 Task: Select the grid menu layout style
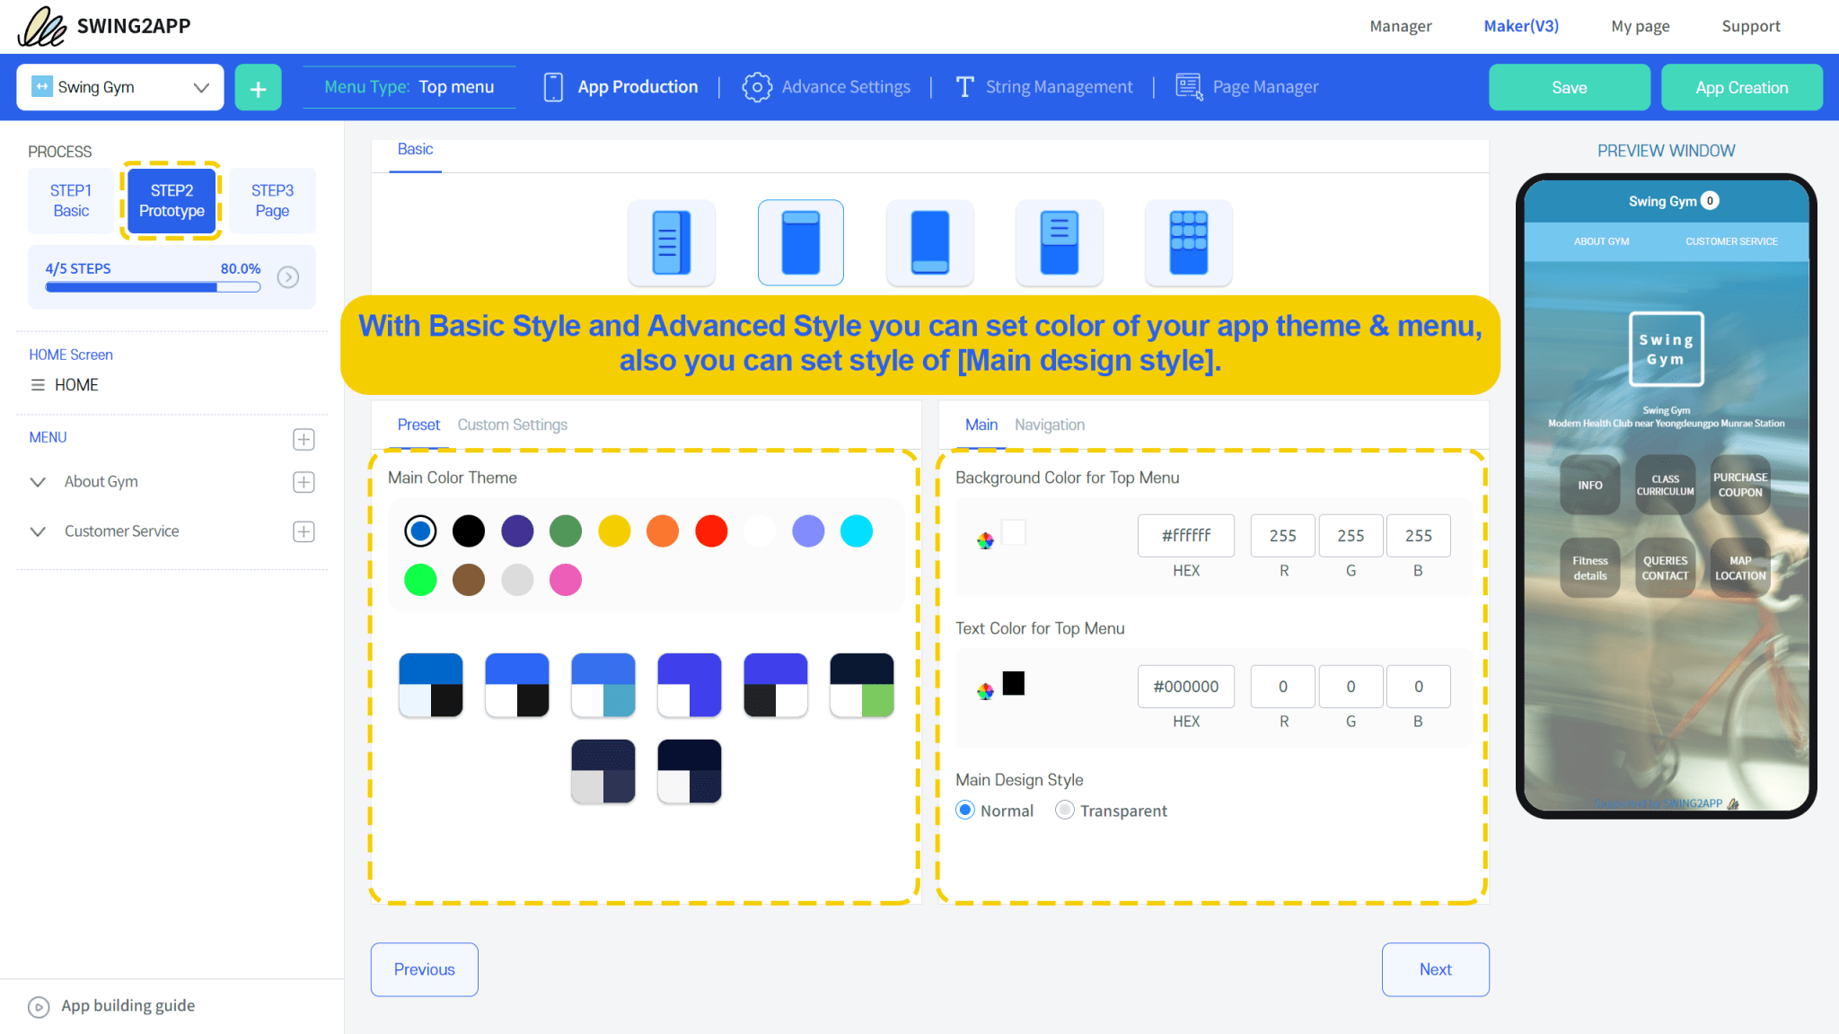click(x=1188, y=242)
